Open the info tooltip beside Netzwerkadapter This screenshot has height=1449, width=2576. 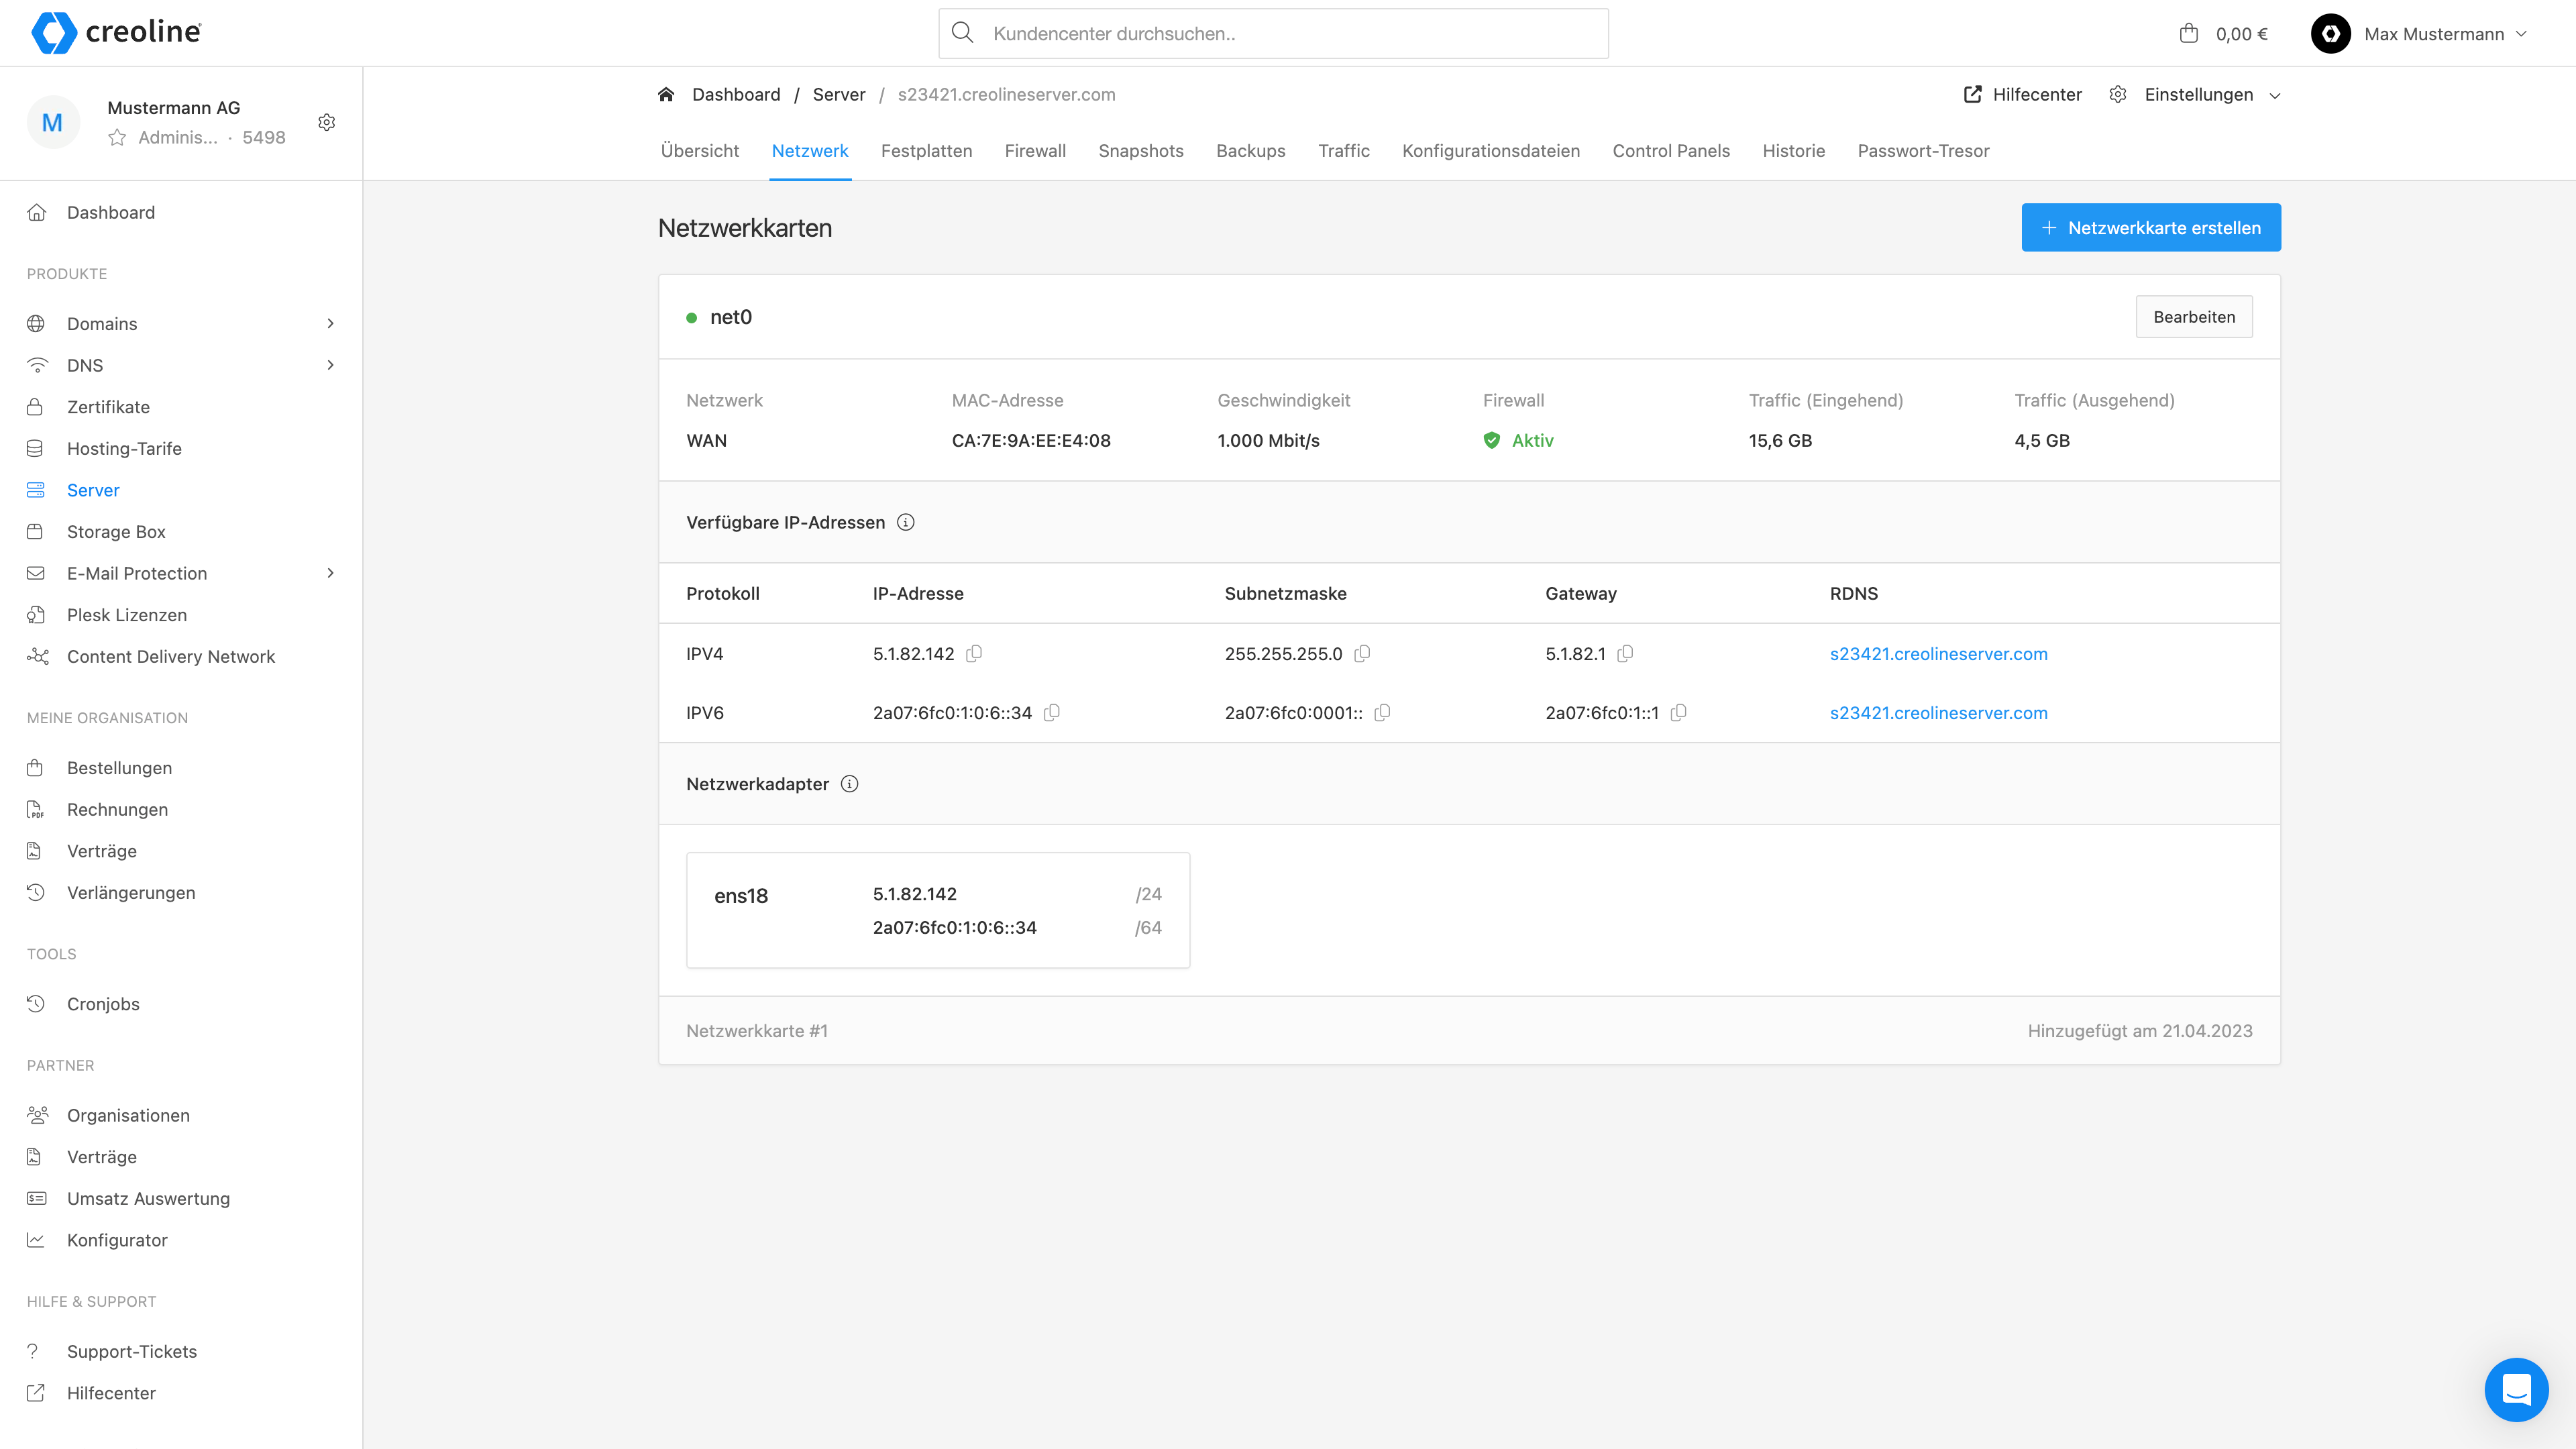click(x=849, y=784)
